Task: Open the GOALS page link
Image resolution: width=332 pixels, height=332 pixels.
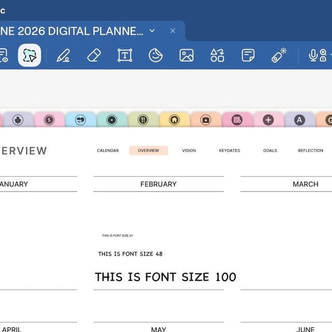Action: (270, 150)
